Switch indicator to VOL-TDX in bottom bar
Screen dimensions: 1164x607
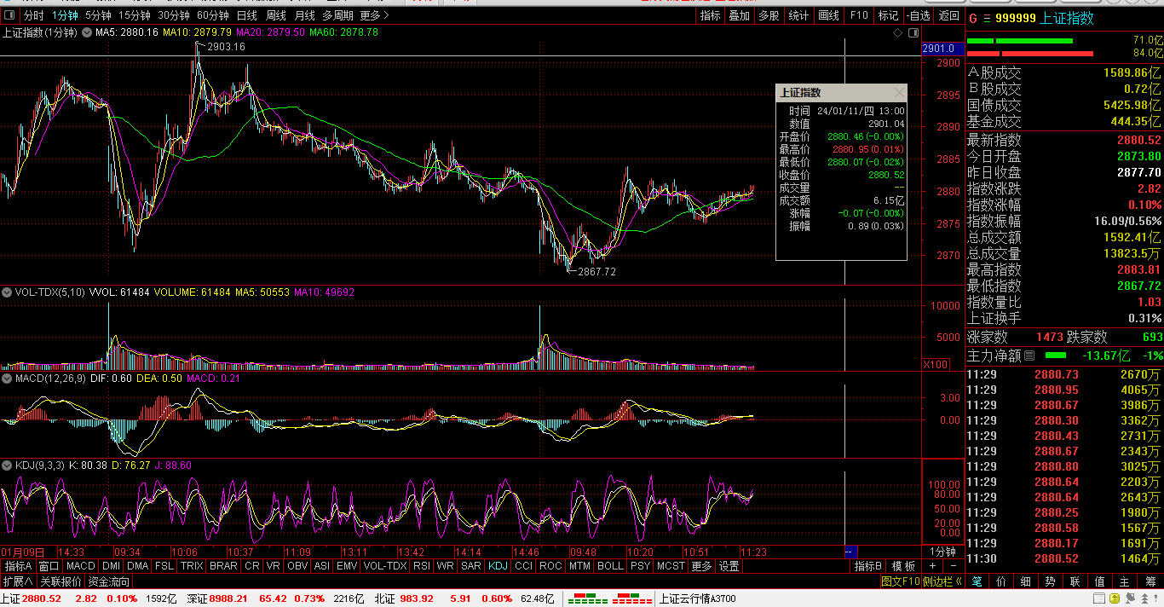385,566
